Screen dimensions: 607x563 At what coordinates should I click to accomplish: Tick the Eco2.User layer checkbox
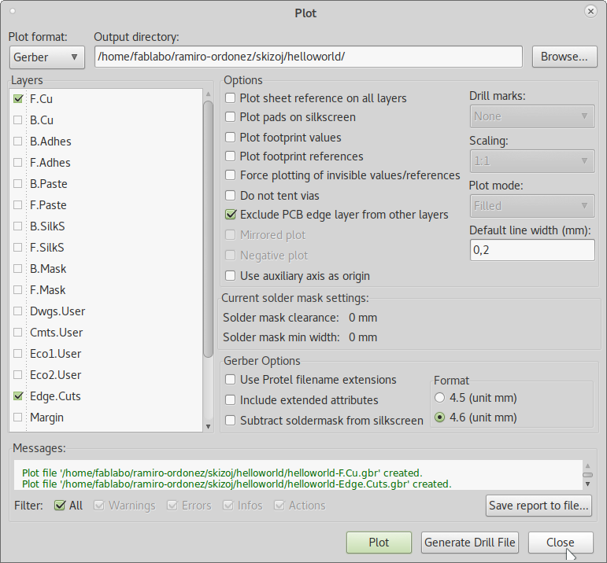tap(18, 375)
